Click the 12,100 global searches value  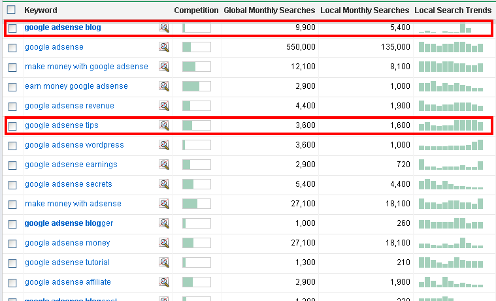click(303, 67)
